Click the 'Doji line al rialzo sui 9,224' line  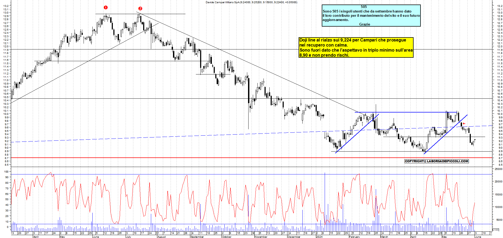point(353,40)
